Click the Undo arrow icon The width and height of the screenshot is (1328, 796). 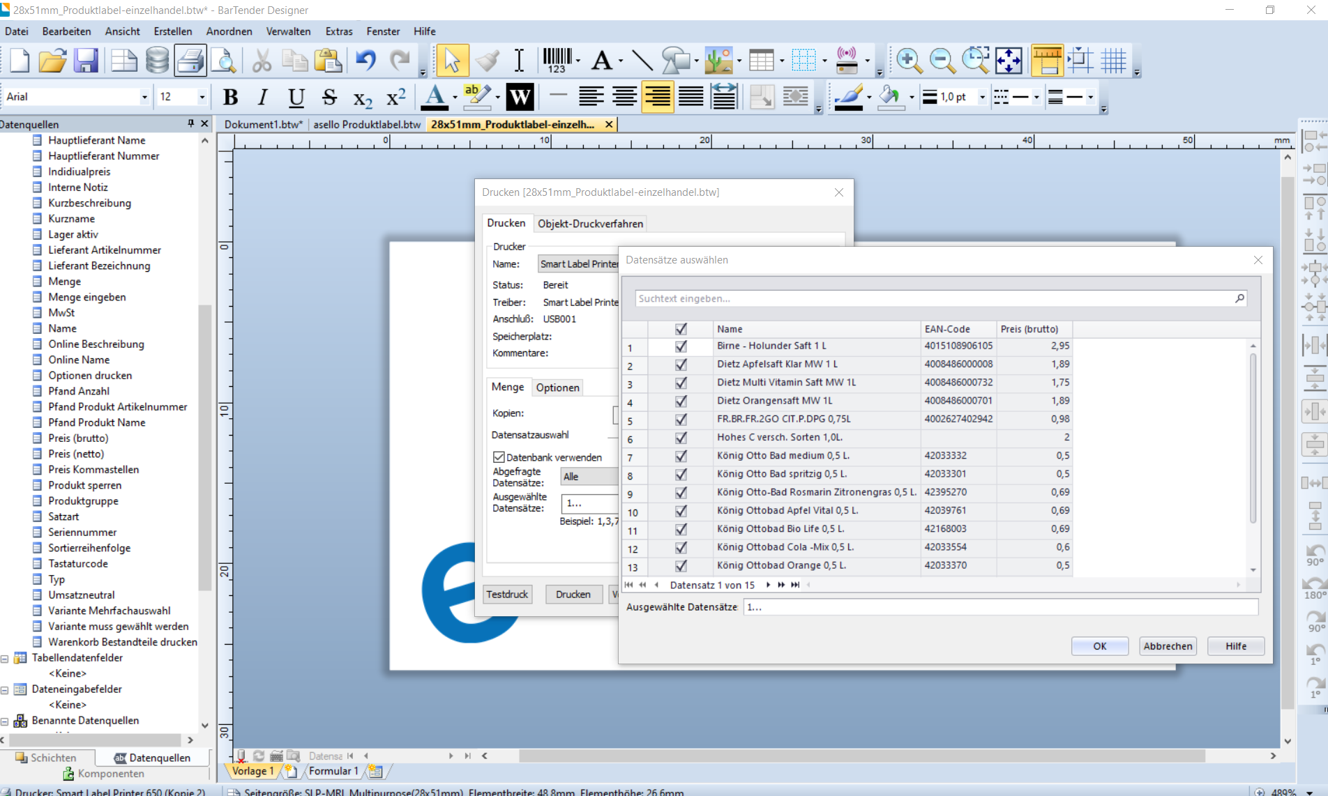click(365, 61)
